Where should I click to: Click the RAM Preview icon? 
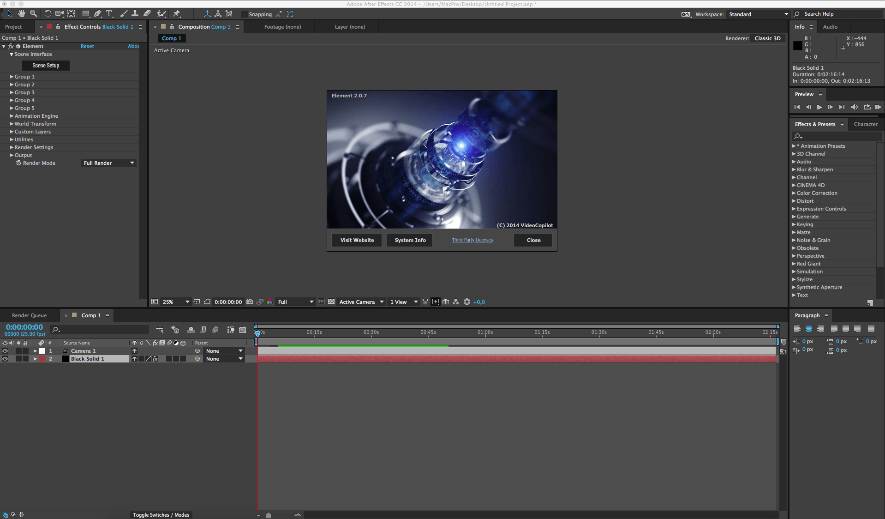878,107
